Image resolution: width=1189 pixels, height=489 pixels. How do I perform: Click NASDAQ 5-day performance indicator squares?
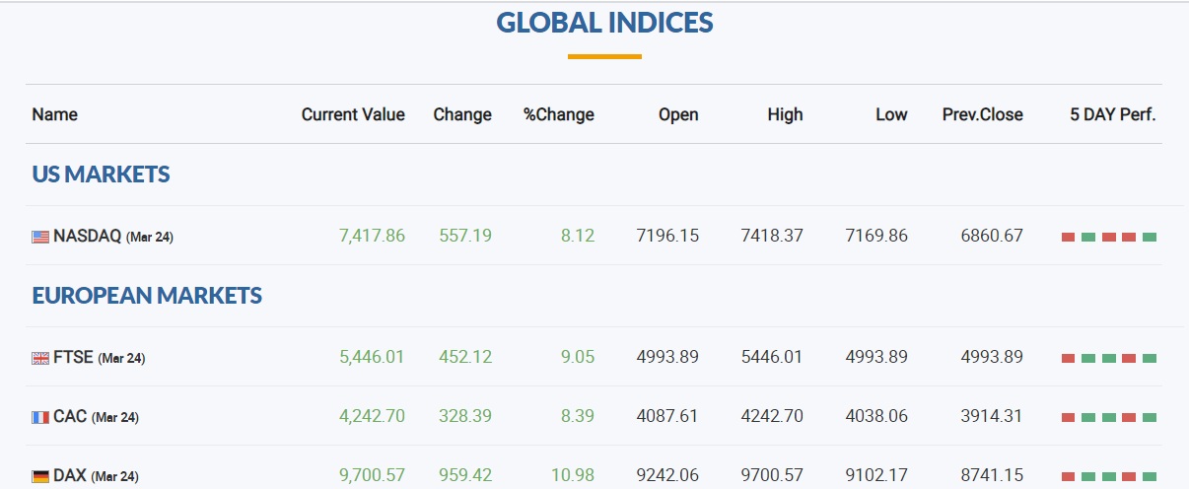[1109, 237]
